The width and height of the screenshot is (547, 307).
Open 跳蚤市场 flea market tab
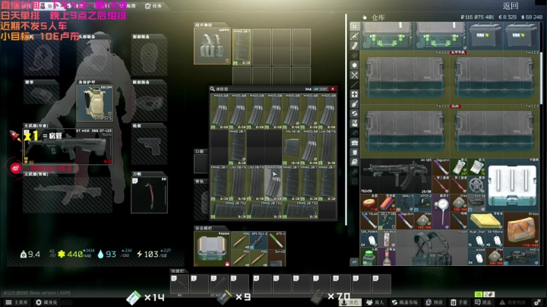(405, 302)
